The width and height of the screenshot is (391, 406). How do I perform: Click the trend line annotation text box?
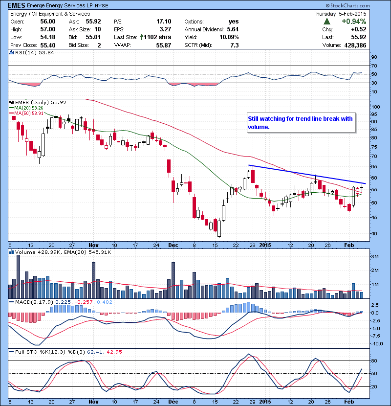pos(302,123)
